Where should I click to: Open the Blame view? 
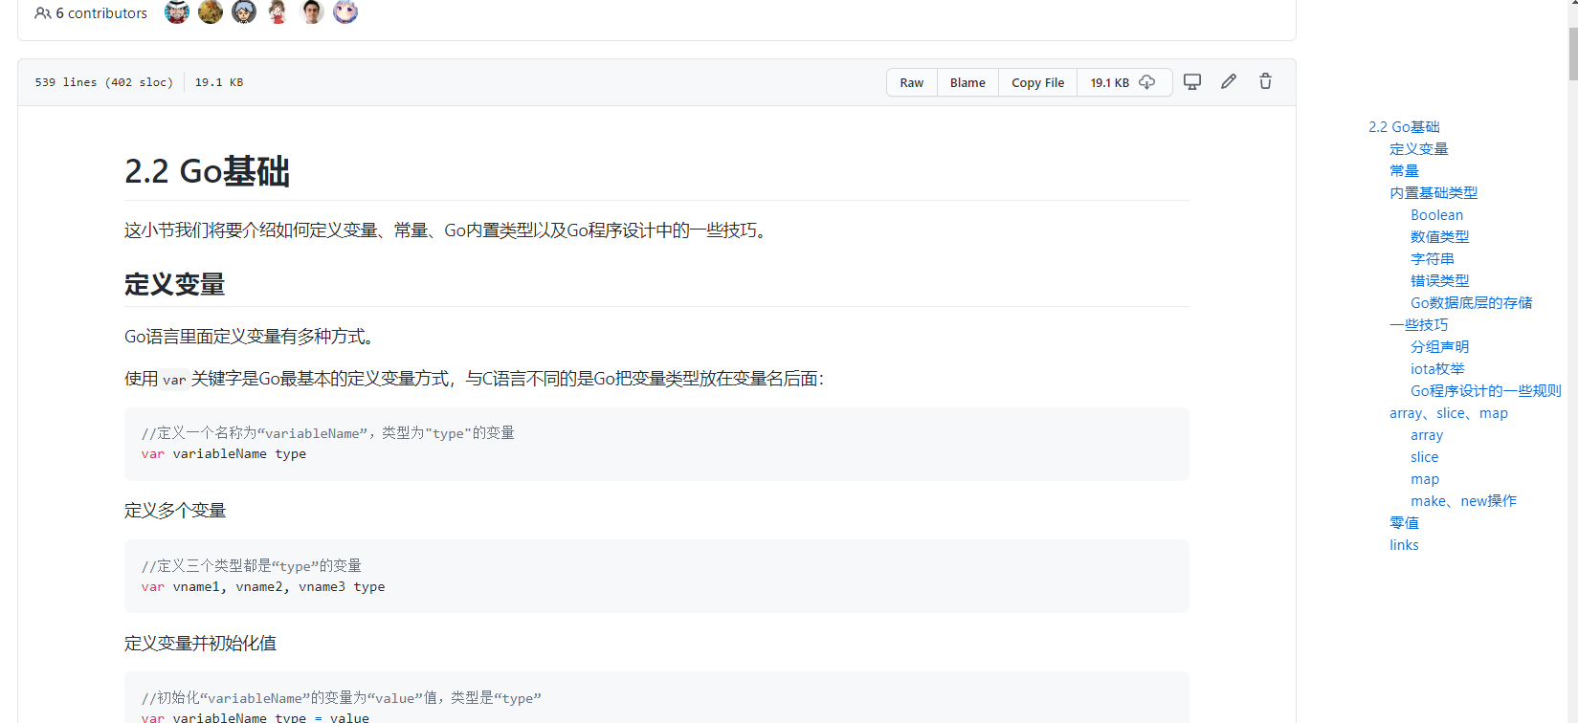point(967,83)
